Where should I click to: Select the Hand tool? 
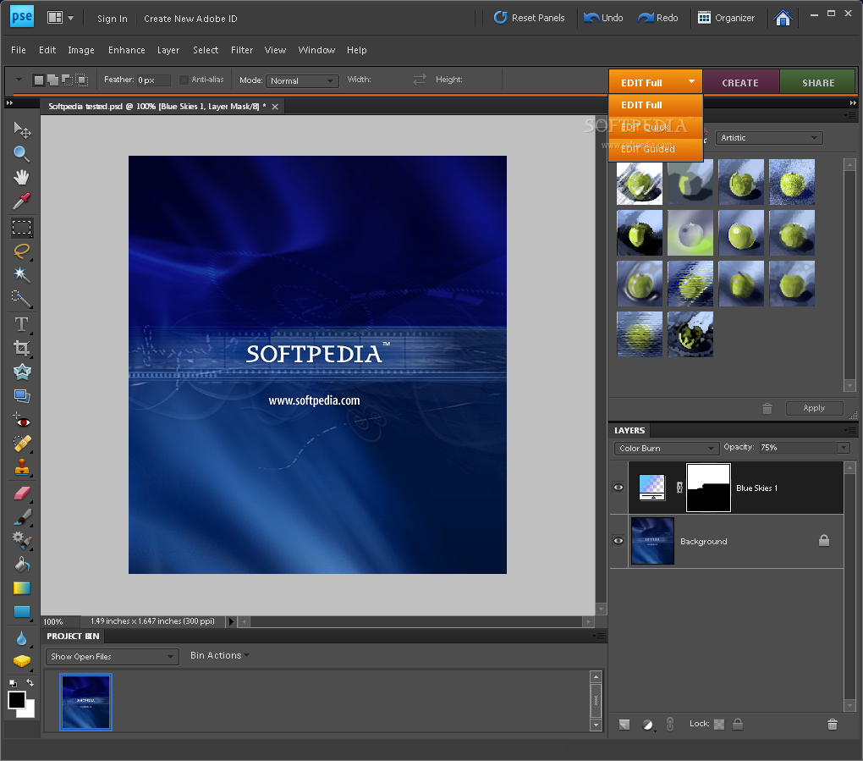pyautogui.click(x=21, y=177)
